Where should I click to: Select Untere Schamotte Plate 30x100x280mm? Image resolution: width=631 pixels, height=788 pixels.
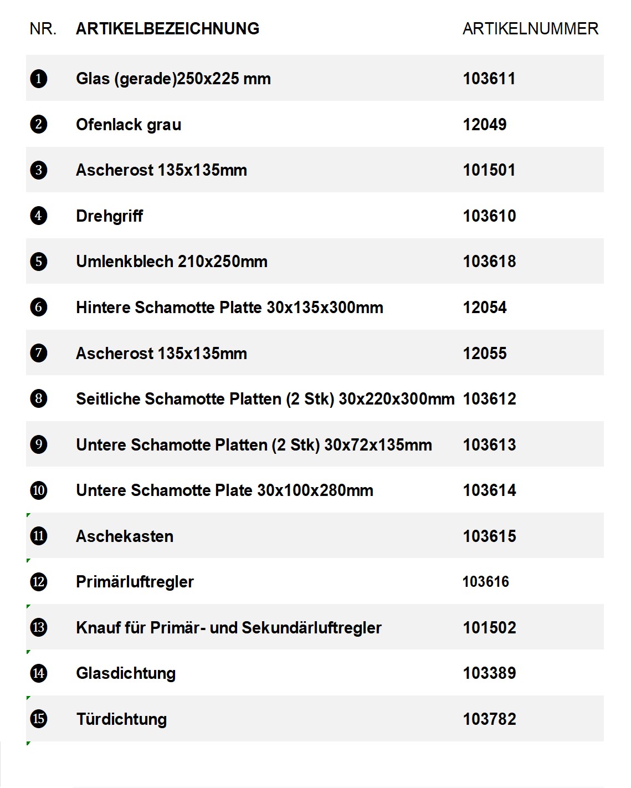(224, 490)
